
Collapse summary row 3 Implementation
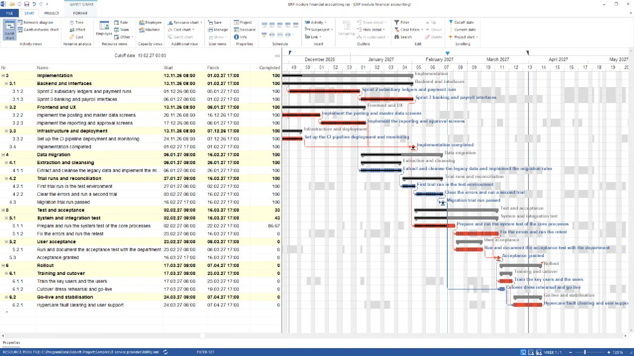[x=3, y=76]
